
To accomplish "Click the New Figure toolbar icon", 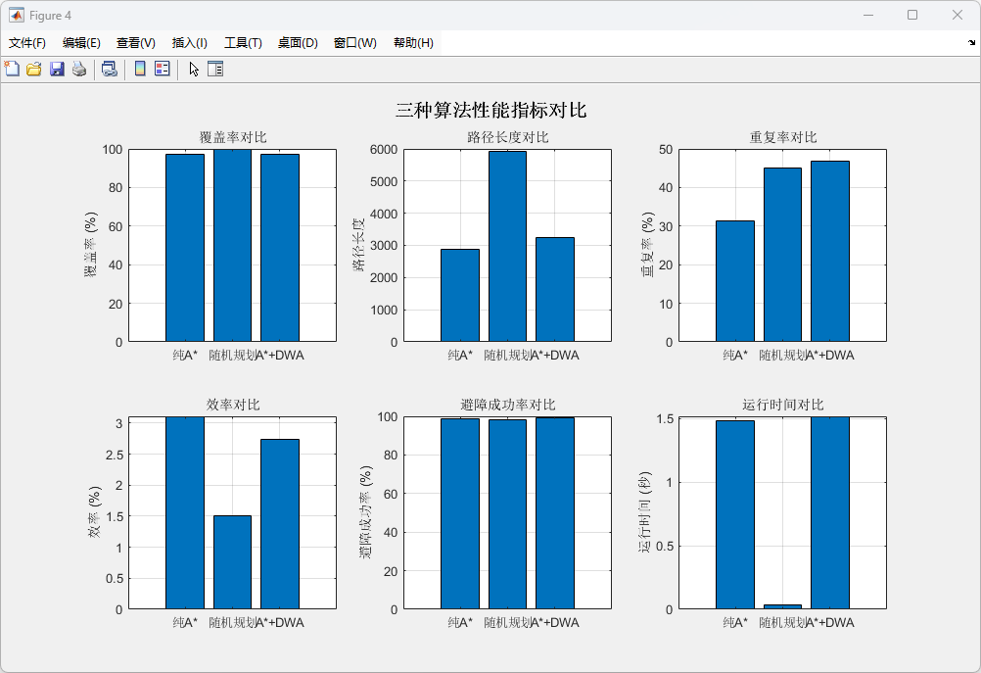I will (12, 69).
